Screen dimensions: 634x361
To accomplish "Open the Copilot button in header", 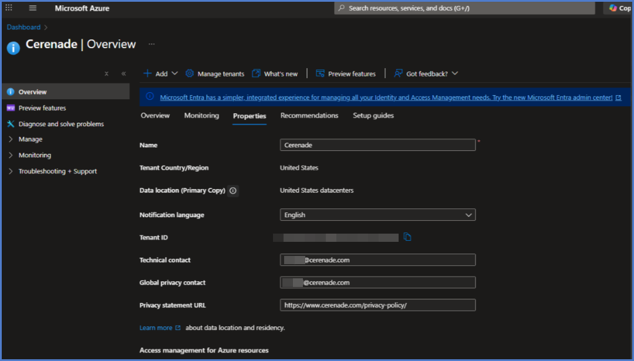I will coord(619,8).
